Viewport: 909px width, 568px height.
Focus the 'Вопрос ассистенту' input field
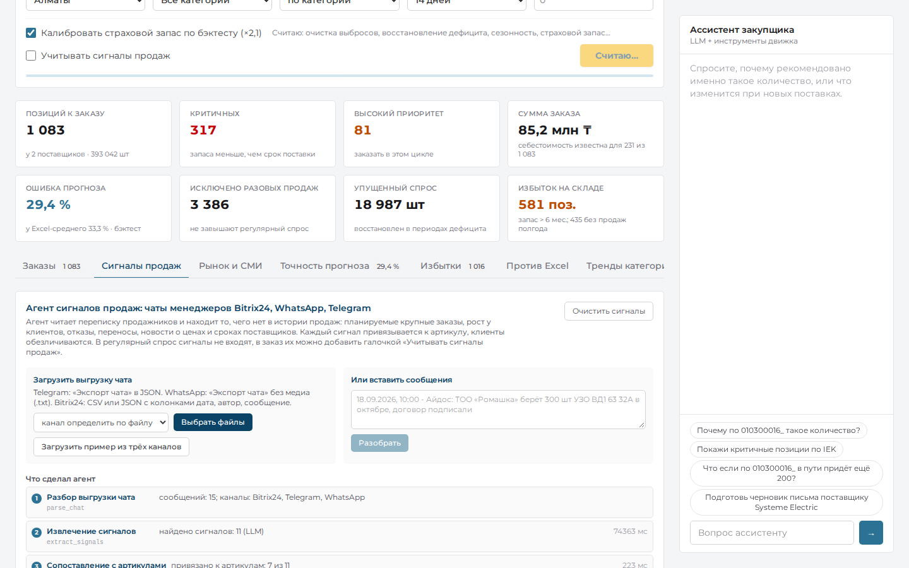click(772, 533)
